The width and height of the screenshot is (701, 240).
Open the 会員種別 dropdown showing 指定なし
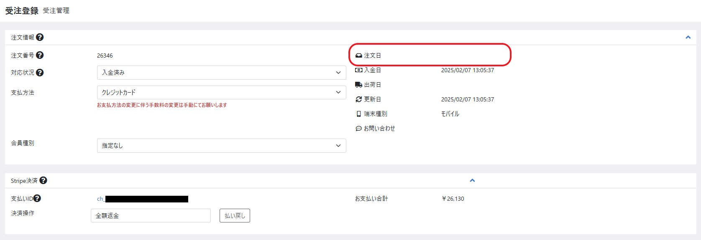pyautogui.click(x=221, y=146)
